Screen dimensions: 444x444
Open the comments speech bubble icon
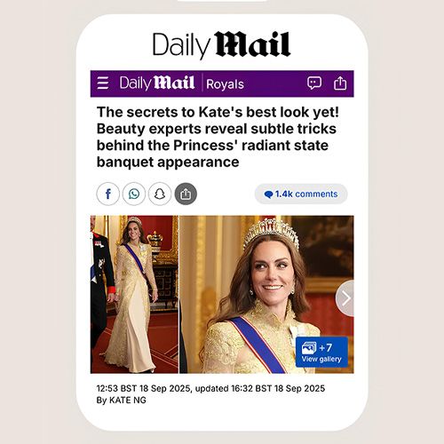pos(314,83)
